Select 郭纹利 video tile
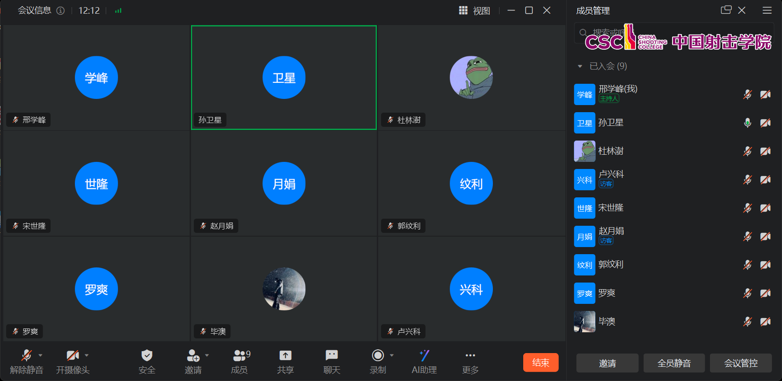This screenshot has height=381, width=782. pyautogui.click(x=471, y=184)
